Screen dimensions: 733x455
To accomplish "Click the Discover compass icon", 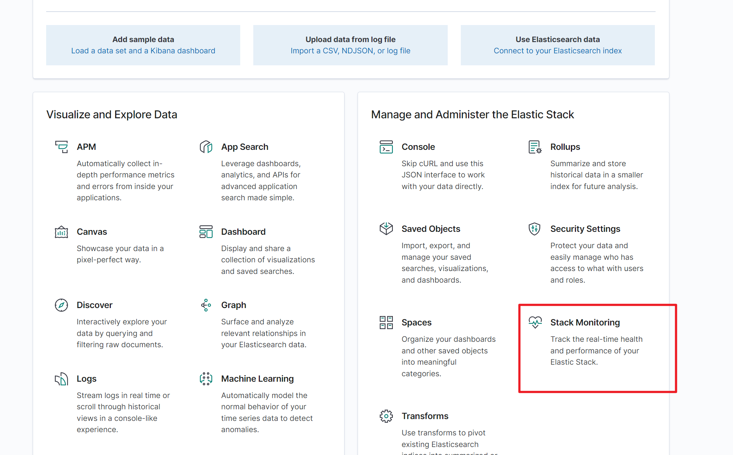I will [61, 305].
